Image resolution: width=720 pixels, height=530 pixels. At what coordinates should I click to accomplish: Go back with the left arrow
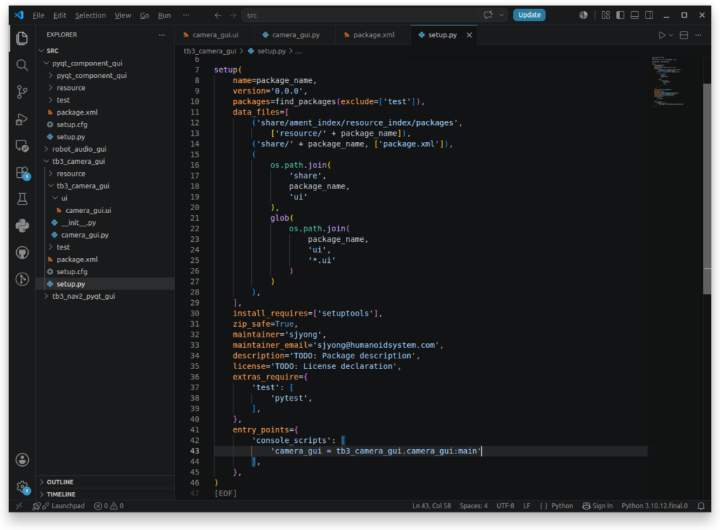click(x=218, y=15)
